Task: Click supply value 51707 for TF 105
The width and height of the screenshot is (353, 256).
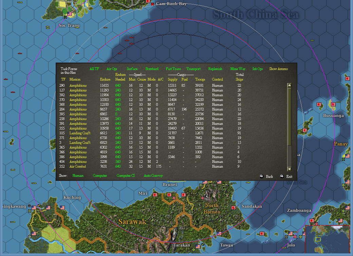Action: 172,133
